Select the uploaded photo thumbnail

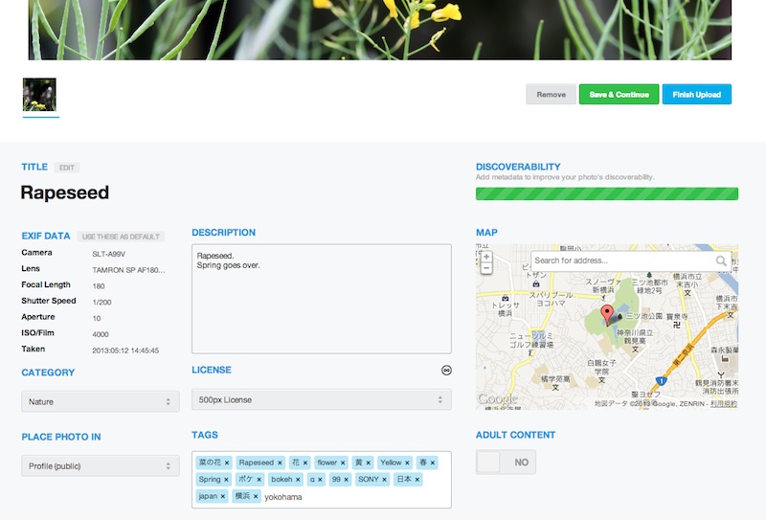[39, 95]
